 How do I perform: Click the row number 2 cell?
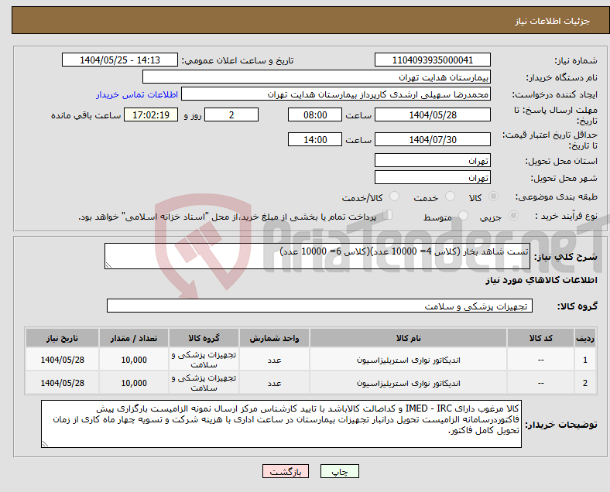(584, 383)
